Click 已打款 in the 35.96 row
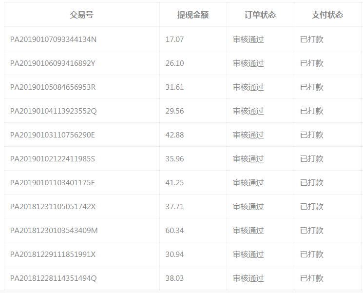Image resolution: width=363 pixels, height=293 pixels. pyautogui.click(x=312, y=159)
